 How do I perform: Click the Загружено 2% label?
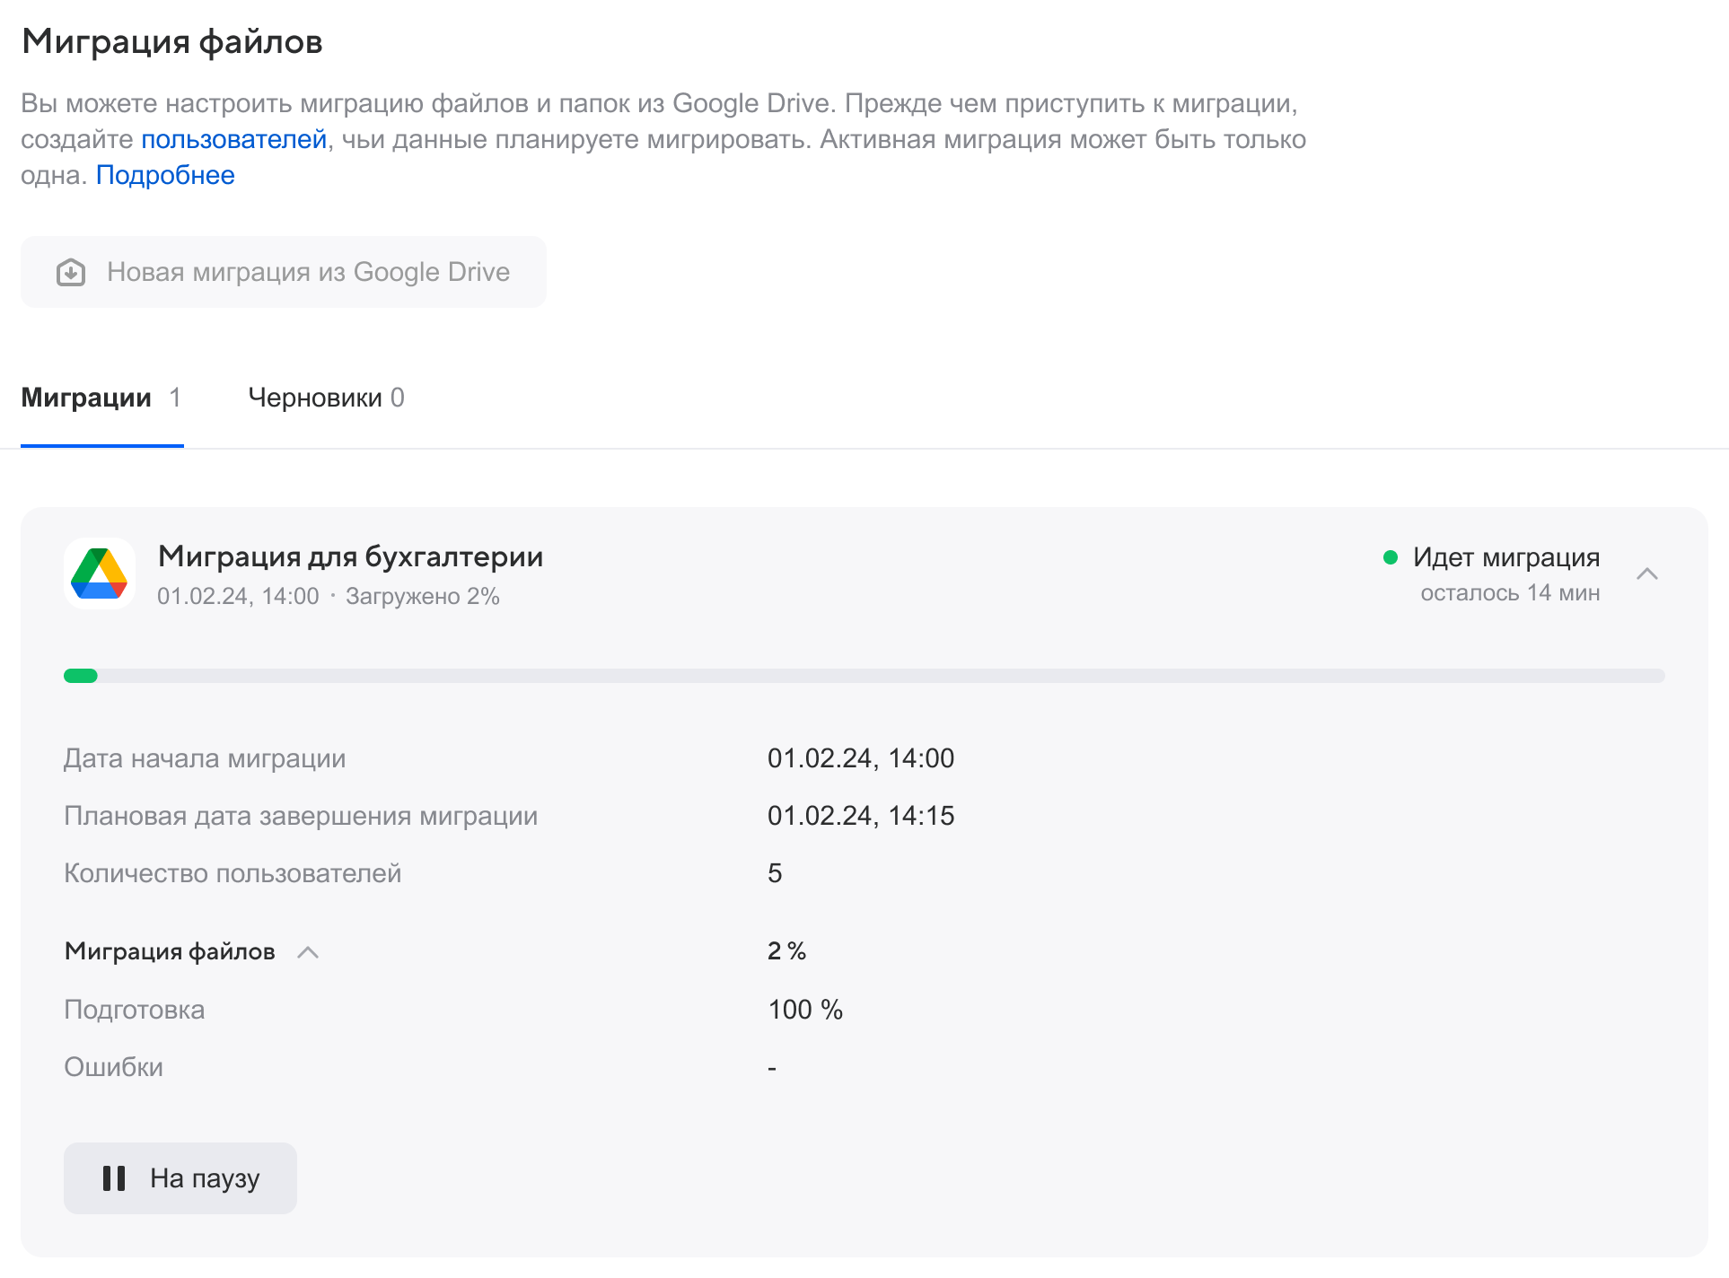click(x=423, y=595)
